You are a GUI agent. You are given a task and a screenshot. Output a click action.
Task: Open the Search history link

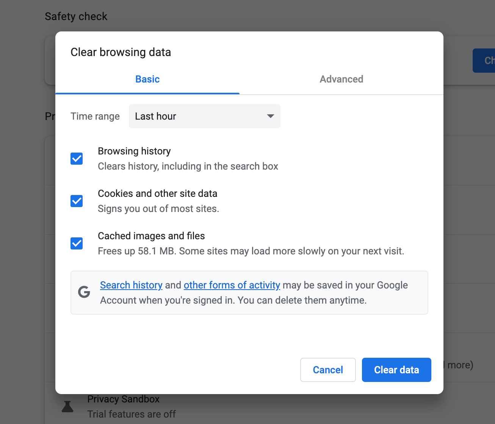[131, 285]
